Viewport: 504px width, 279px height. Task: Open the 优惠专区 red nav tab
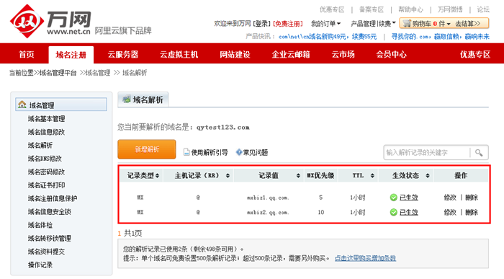pyautogui.click(x=475, y=54)
